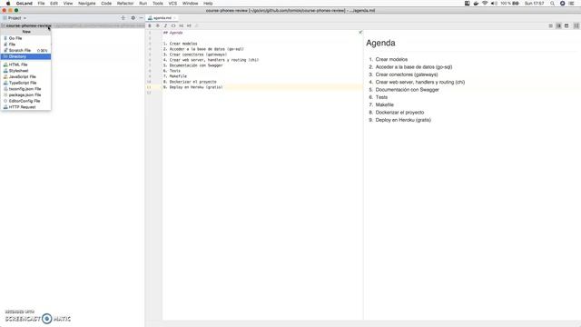Show editor and preview split view

[x=558, y=26]
